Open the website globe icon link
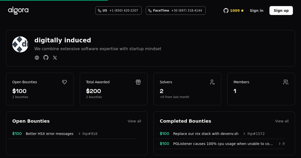 pos(37,58)
